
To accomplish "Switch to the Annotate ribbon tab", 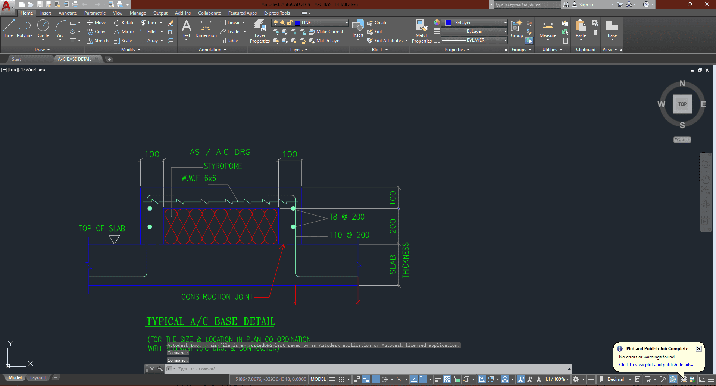I will pyautogui.click(x=68, y=13).
